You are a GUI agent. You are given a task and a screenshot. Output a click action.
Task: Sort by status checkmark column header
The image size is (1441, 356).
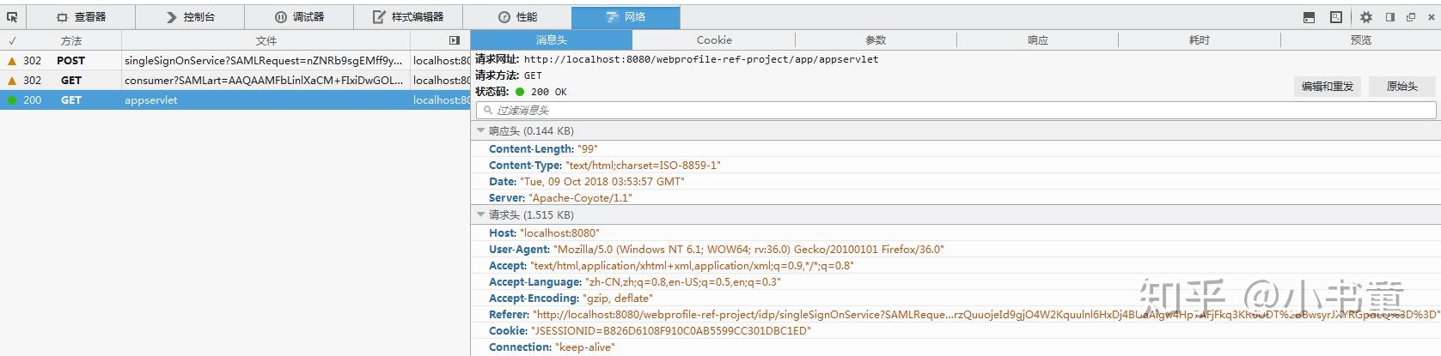12,41
